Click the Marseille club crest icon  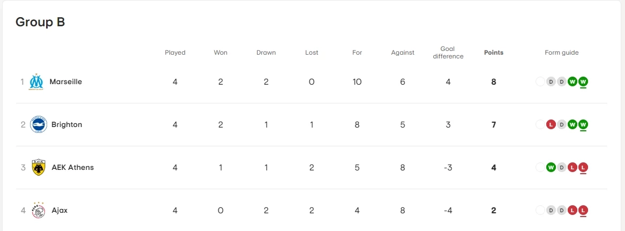pos(36,82)
